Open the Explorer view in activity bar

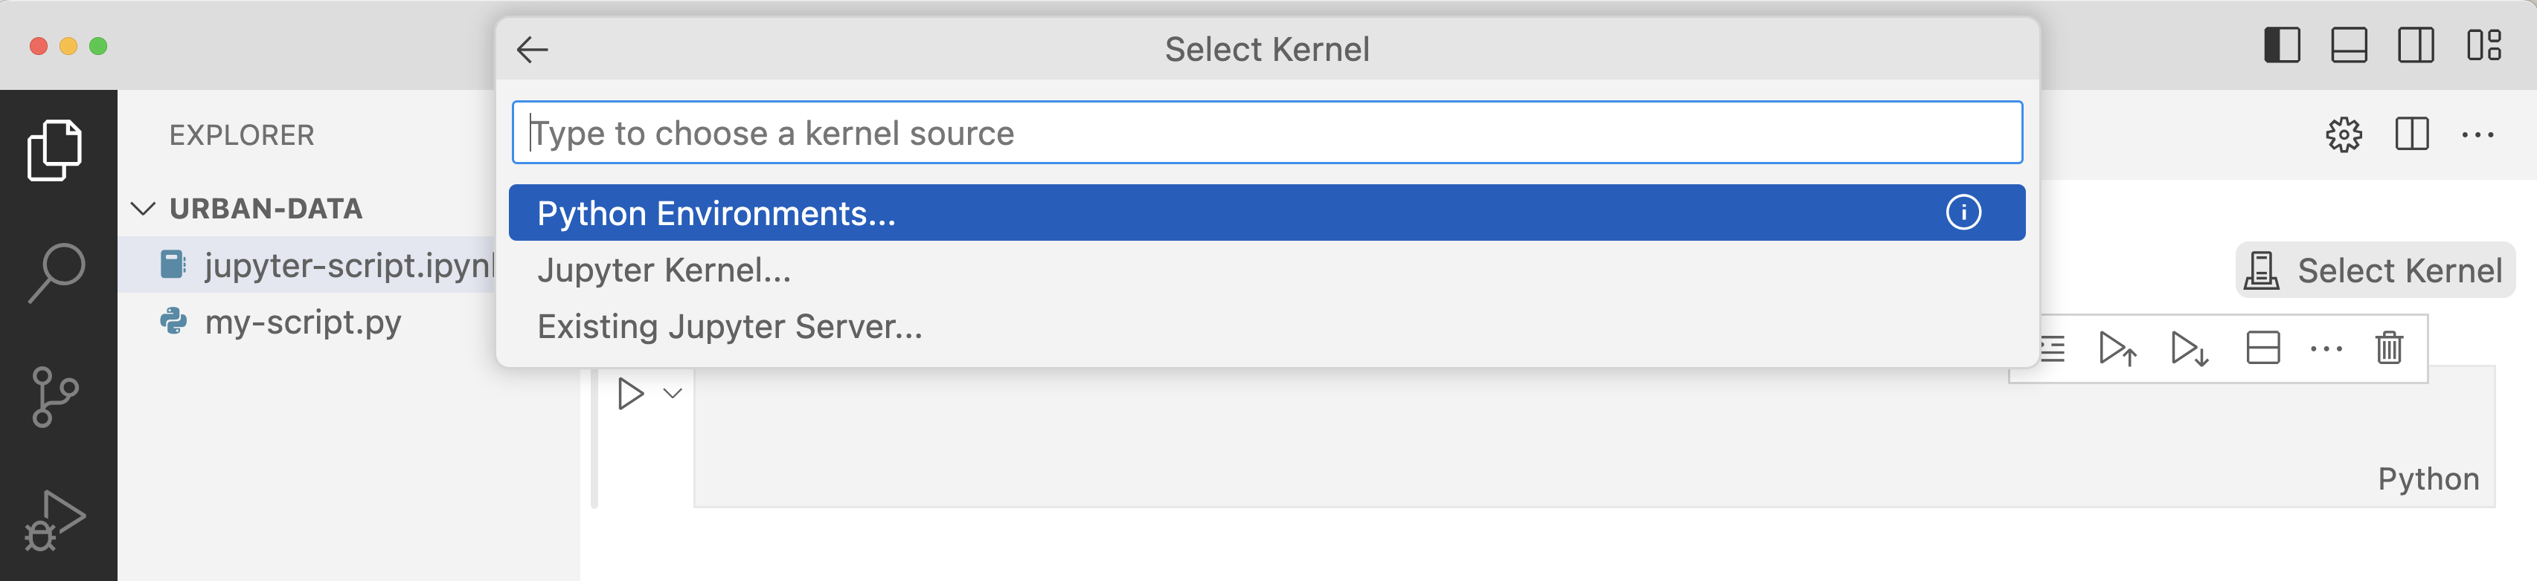(55, 149)
